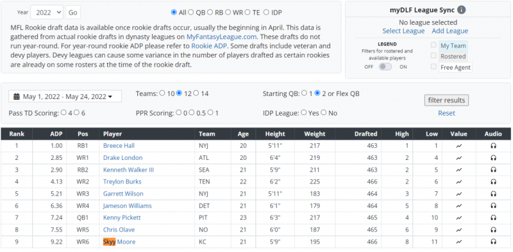This screenshot has width=513, height=252.
Task: Play audio for Chris Olave row
Action: tap(493, 230)
